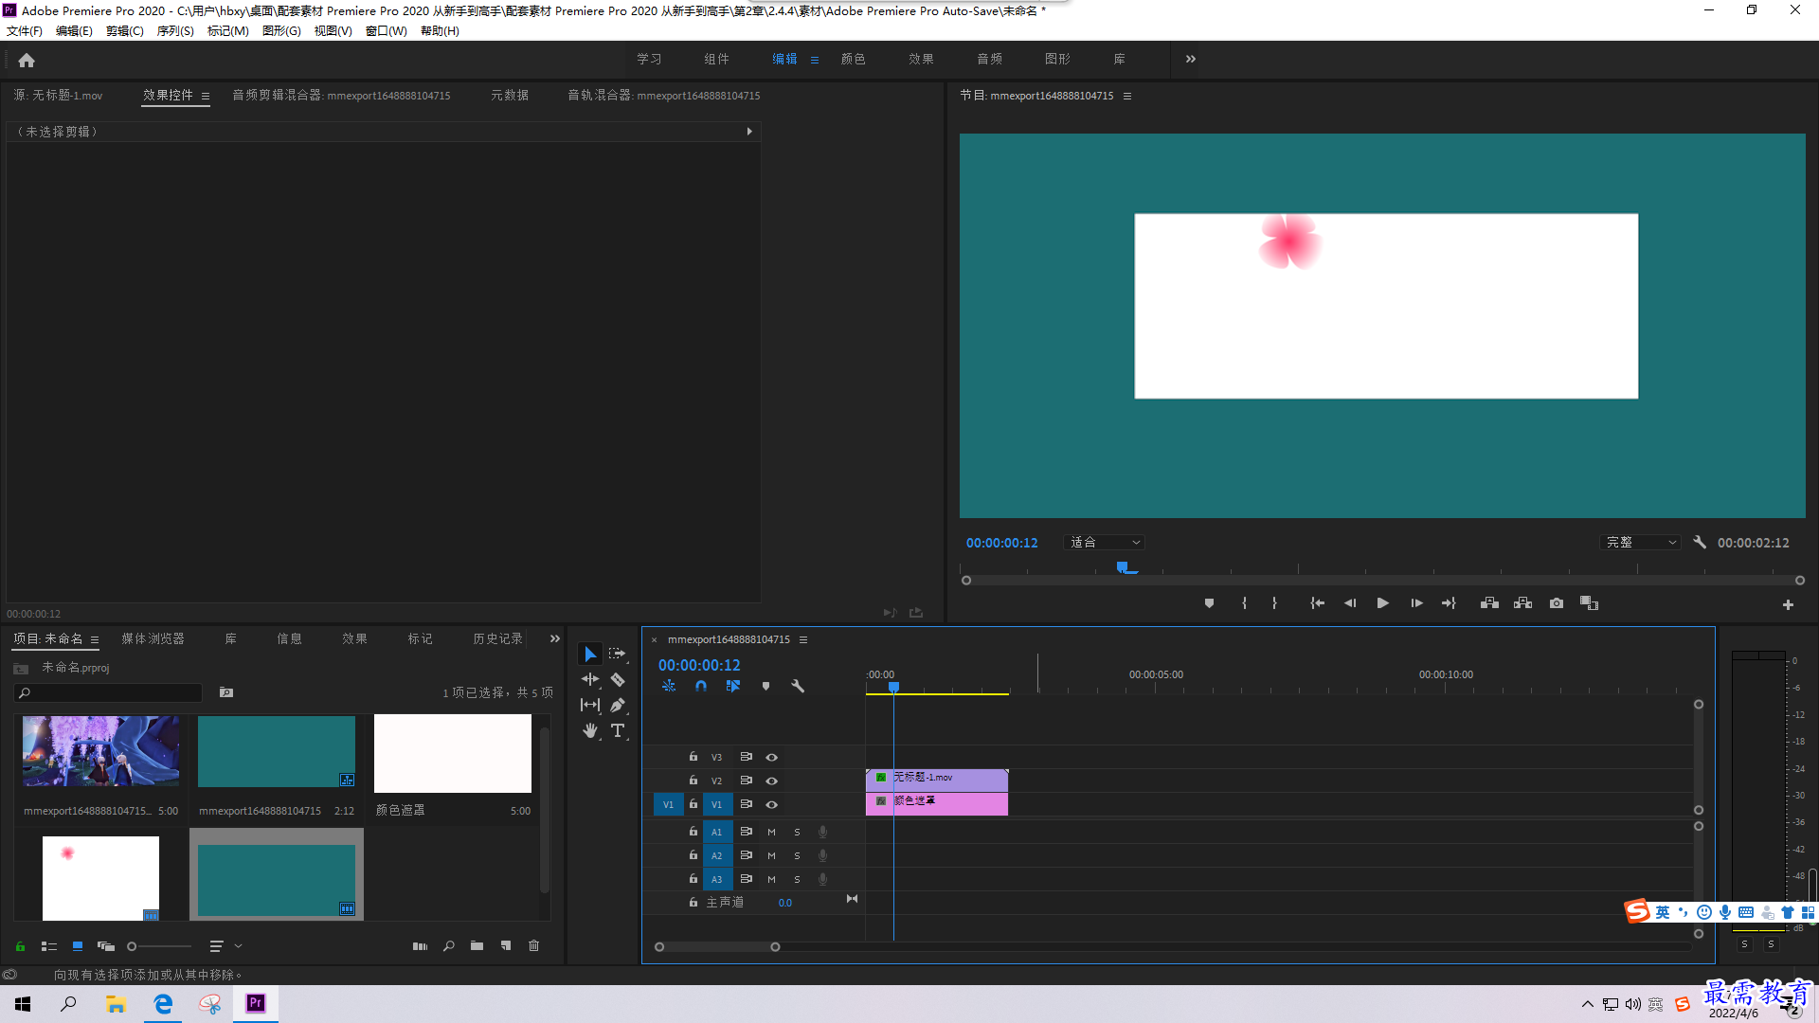This screenshot has height=1023, width=1819.
Task: Select the Slip tool
Action: [589, 705]
